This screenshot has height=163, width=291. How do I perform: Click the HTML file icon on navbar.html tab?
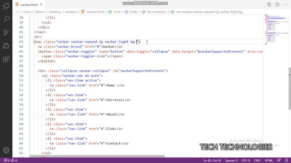click(17, 5)
